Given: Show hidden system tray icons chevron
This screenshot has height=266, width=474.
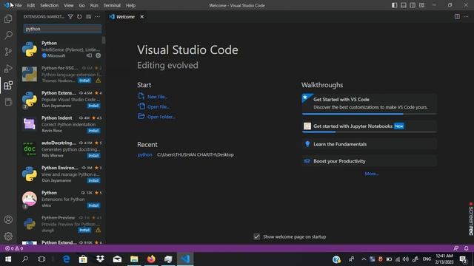Looking at the screenshot, I should 364,259.
